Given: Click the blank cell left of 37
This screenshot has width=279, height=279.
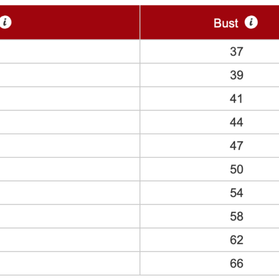Looking at the screenshot, I should point(70,51).
